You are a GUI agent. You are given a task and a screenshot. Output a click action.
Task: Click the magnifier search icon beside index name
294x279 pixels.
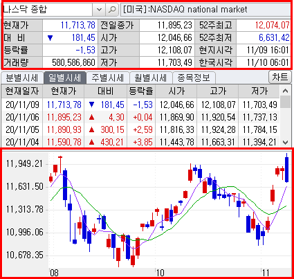(112, 10)
